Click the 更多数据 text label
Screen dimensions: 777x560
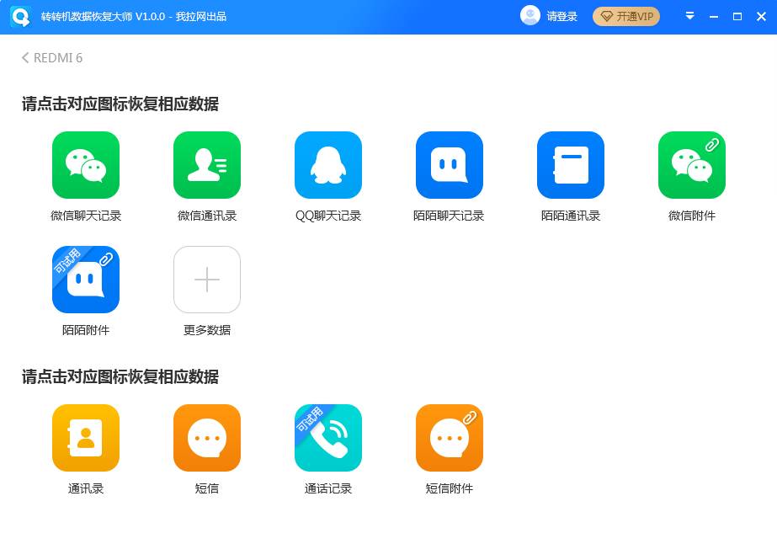(x=207, y=331)
